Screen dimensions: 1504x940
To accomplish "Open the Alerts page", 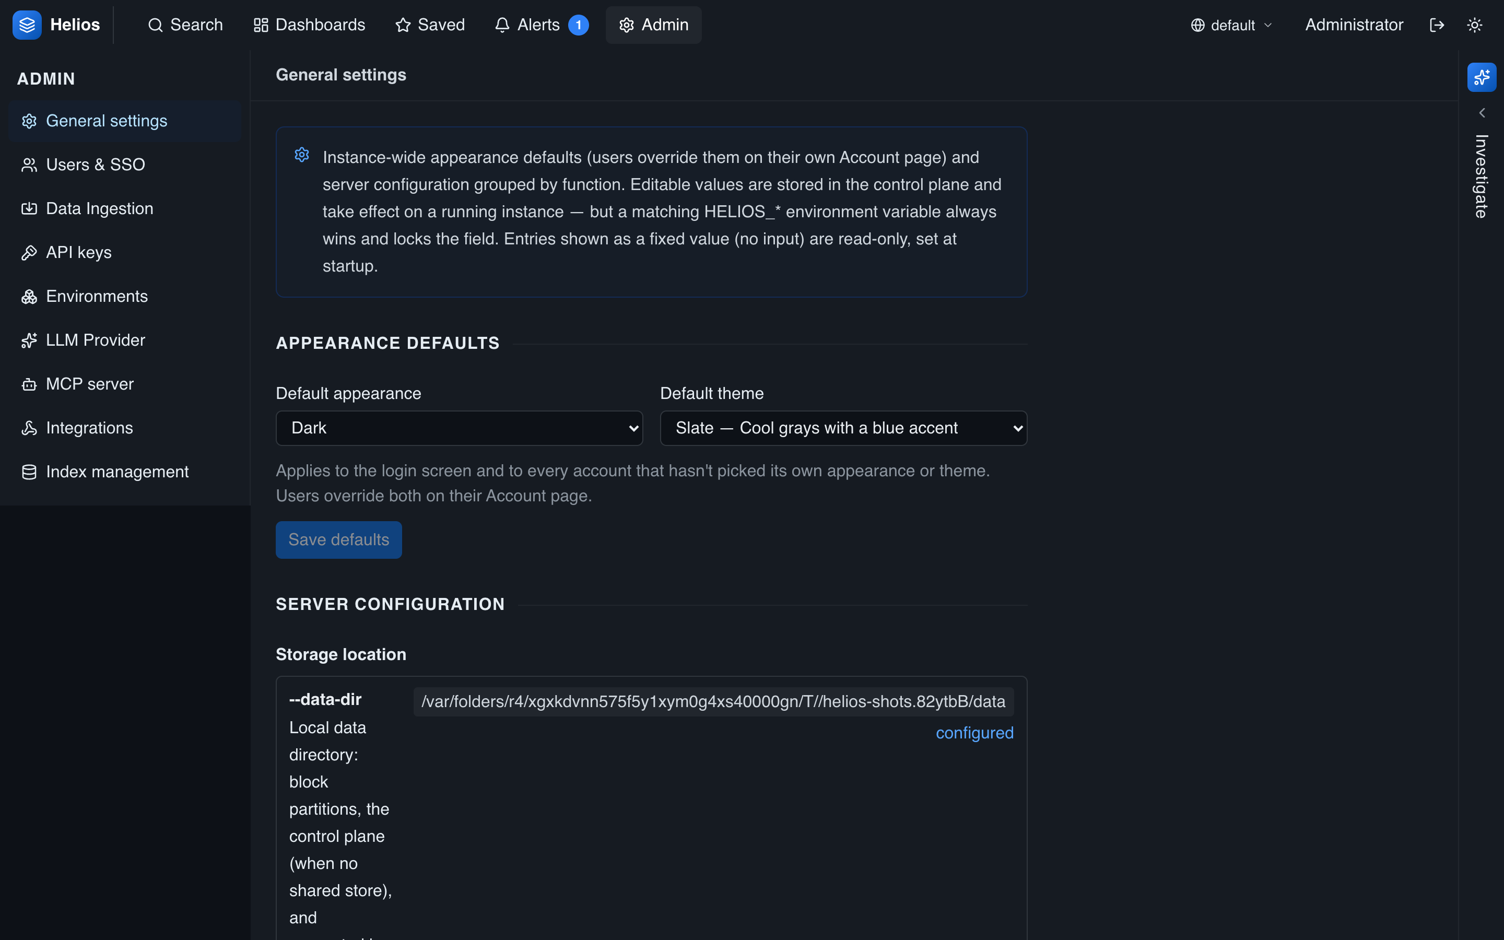I will pos(542,25).
